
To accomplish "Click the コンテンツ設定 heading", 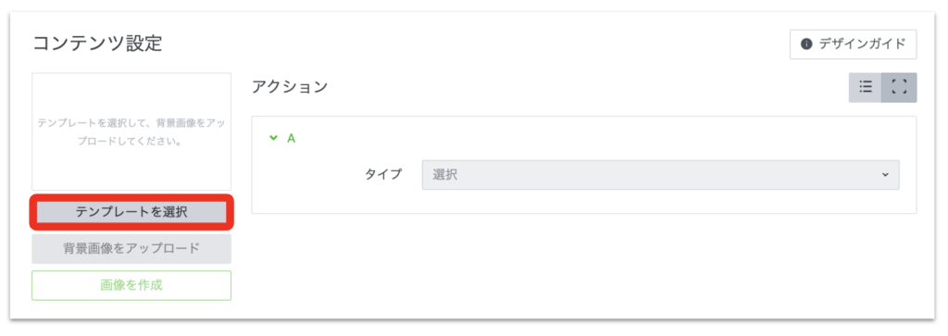I will [96, 44].
